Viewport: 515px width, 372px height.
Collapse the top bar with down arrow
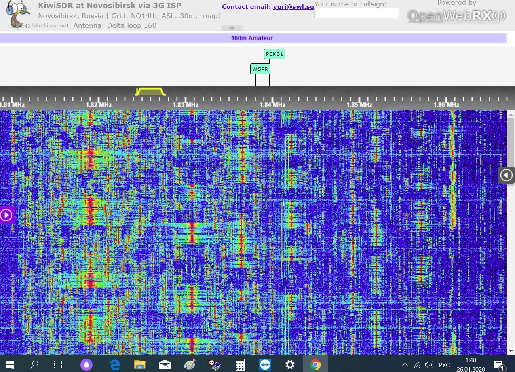click(x=232, y=28)
